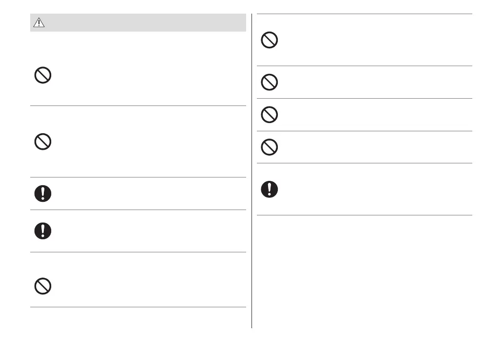The image size is (503, 353).
Task: Select the lower exclamation icon in left column
Action: point(43,231)
